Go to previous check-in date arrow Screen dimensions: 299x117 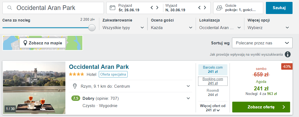pyautogui.click(x=152, y=8)
